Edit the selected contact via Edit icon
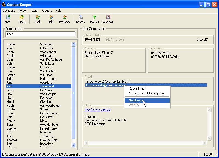This screenshot has width=219, height=158. [51, 17]
